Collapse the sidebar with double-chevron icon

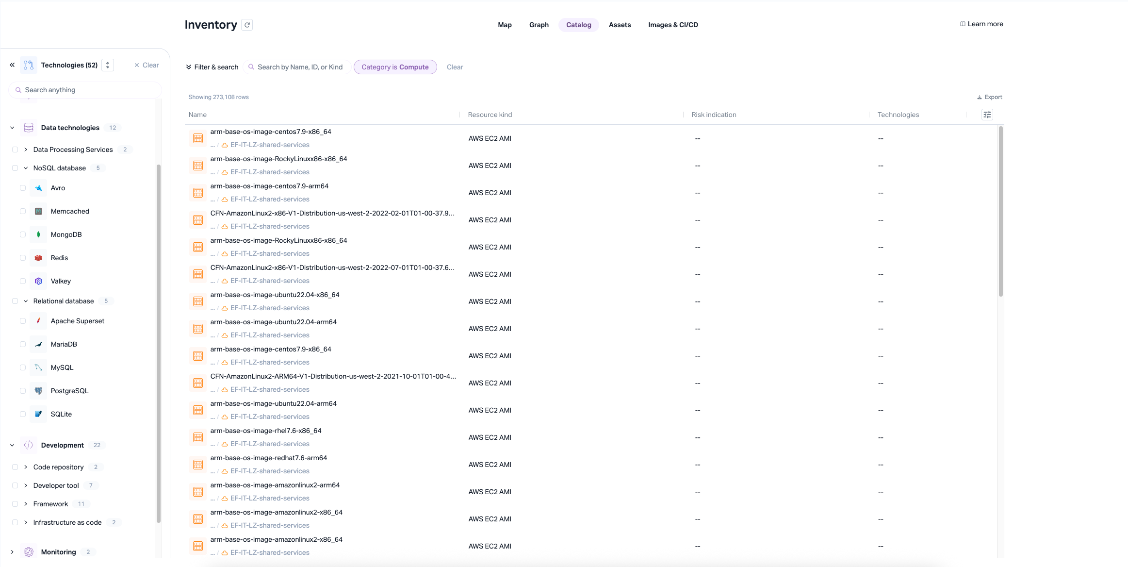point(12,65)
